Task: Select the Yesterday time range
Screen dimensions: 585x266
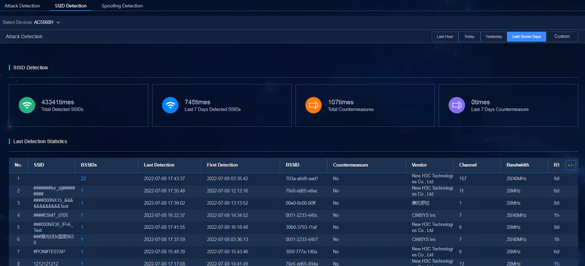Action: [x=494, y=36]
